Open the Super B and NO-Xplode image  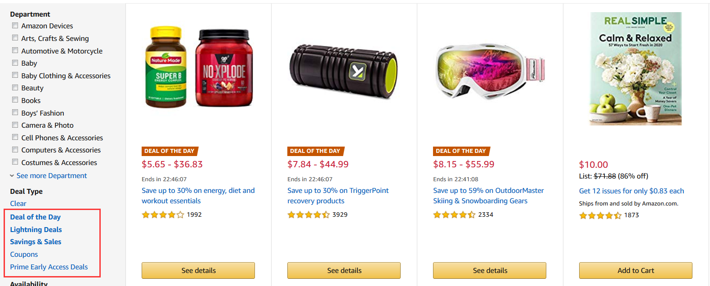coord(198,67)
